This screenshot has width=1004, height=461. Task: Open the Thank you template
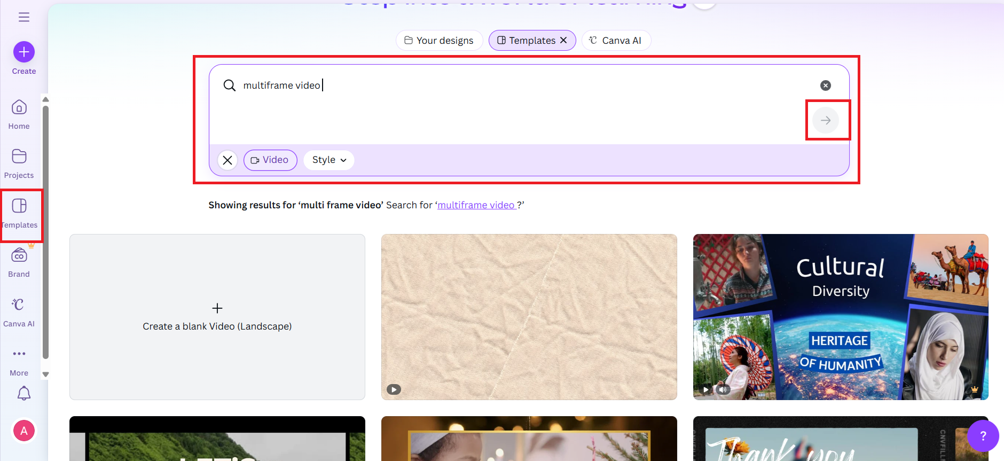[x=841, y=439]
